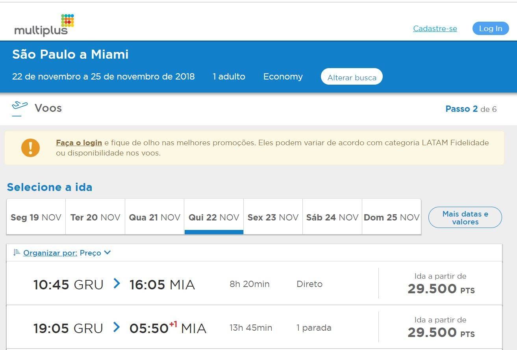The height and width of the screenshot is (350, 517).
Task: Click the orange exclamation warning icon
Action: (30, 148)
